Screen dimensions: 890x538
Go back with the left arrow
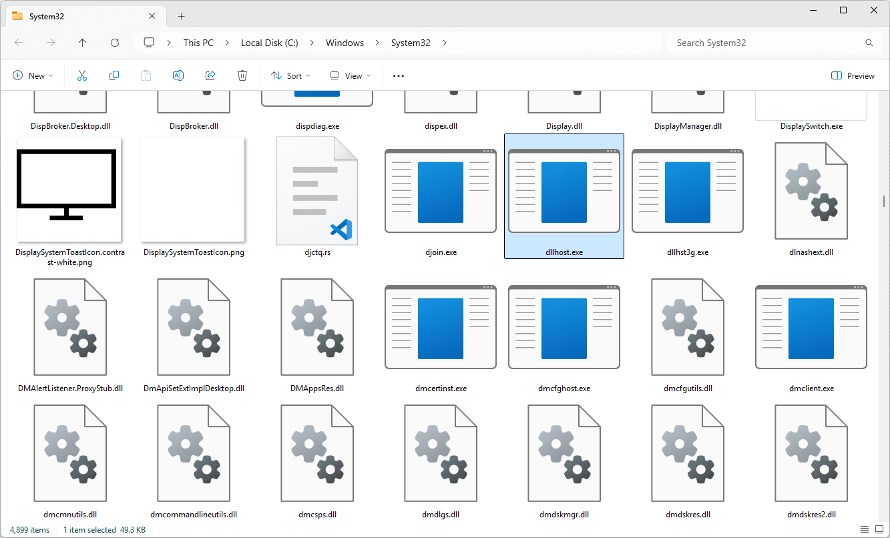(x=19, y=43)
